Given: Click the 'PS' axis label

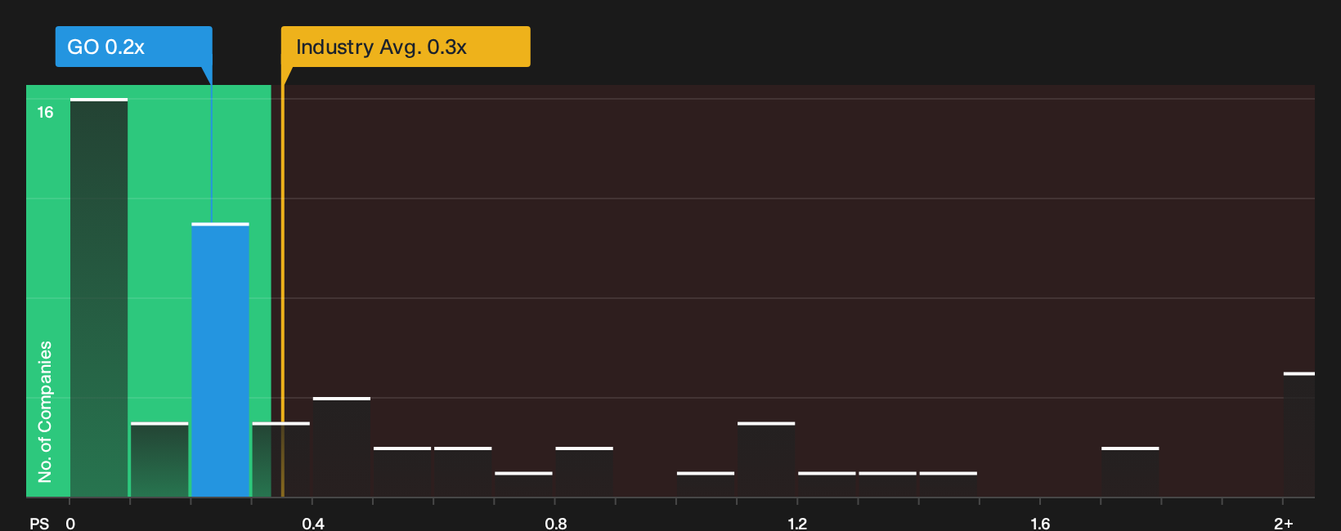Looking at the screenshot, I should click(39, 523).
